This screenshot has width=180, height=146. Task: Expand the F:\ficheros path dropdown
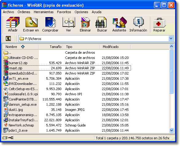tap(171, 38)
